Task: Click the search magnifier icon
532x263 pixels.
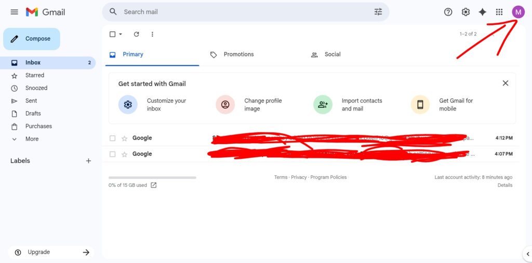Action: [x=113, y=12]
